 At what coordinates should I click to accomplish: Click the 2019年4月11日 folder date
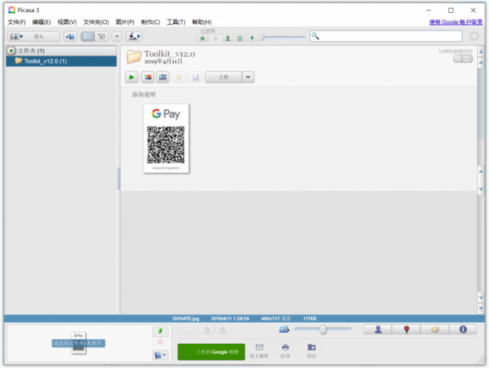[163, 61]
